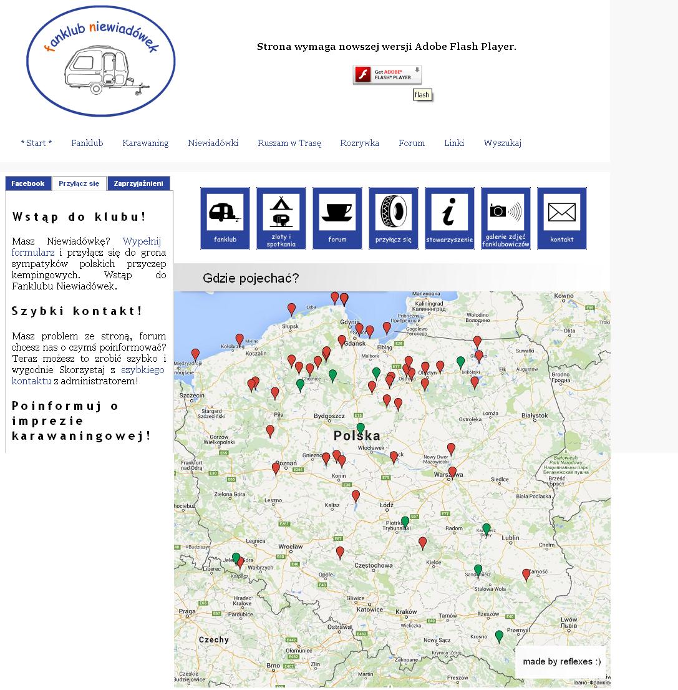Open galerie zdjęć fanklubowiczów camera icon

506,218
